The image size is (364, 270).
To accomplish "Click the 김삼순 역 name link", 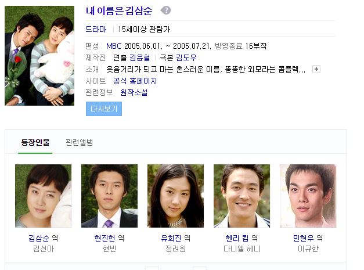I will click(x=43, y=238).
